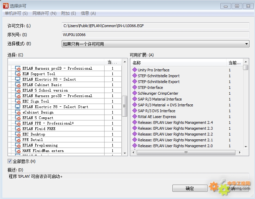The height and width of the screenshot is (199, 255).
Task: Click the extensions list scroll left arrow
Action: (133, 152)
